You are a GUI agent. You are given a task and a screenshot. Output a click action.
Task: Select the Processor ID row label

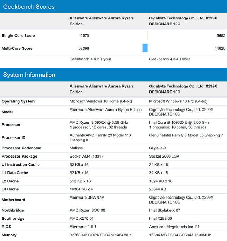coord(13,137)
